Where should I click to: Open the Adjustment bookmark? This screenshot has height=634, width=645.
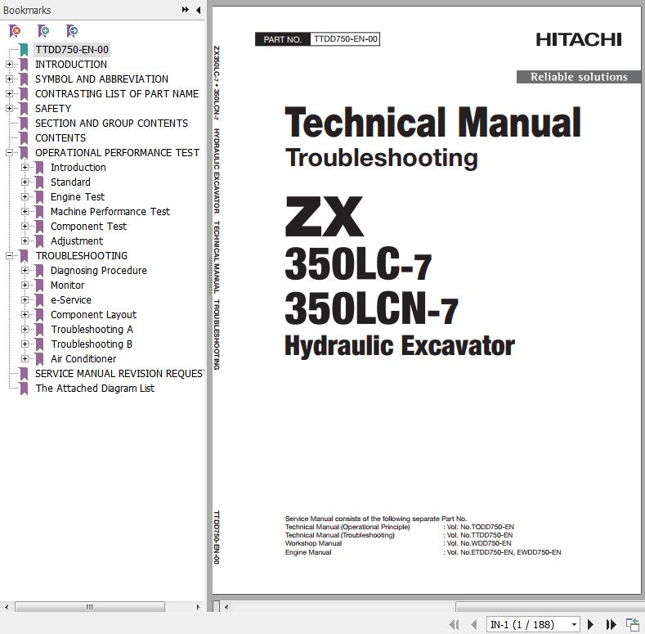pyautogui.click(x=77, y=241)
